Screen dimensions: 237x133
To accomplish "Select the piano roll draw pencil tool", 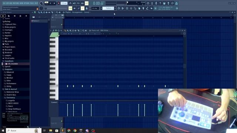I will coord(65,31).
